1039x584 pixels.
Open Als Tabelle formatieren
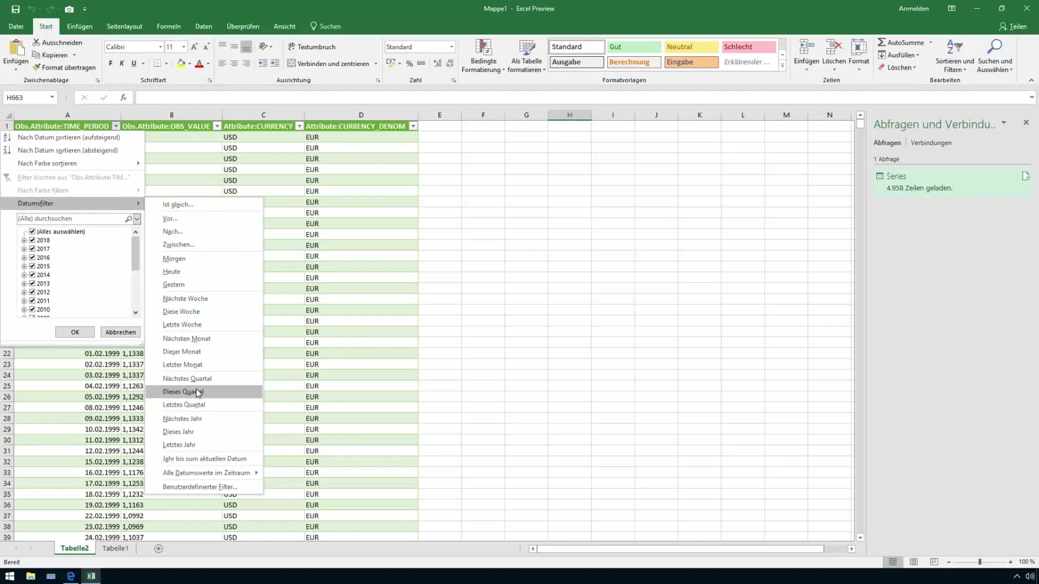pos(527,56)
